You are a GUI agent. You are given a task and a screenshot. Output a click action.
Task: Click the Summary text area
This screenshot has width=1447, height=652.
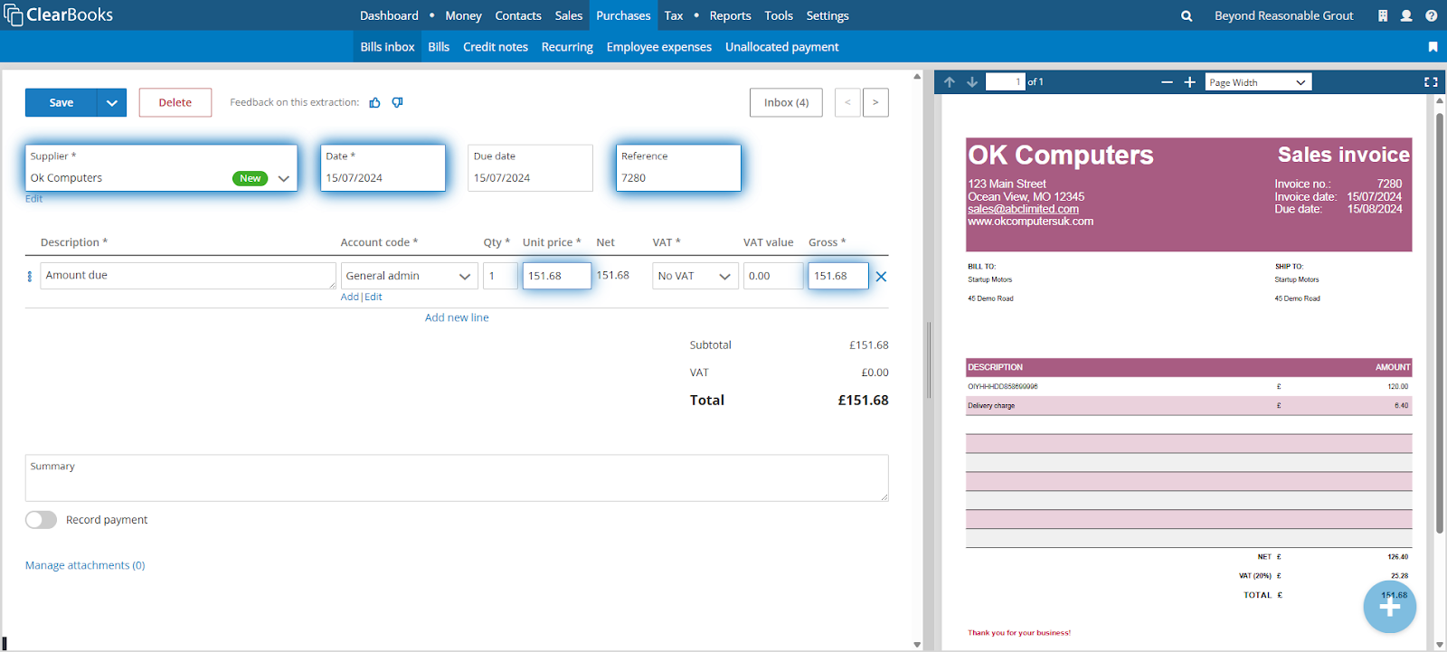(457, 477)
